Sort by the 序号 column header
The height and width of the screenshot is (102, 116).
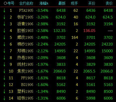click(11, 3)
